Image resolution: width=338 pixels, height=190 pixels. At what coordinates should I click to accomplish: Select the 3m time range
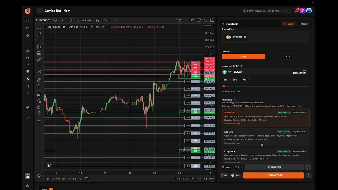point(63,179)
